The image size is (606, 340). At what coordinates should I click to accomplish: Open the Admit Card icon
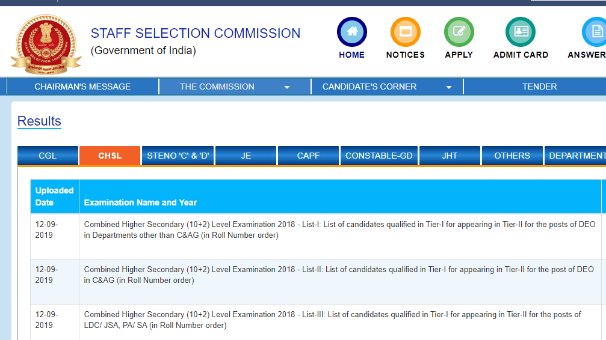pos(521,32)
